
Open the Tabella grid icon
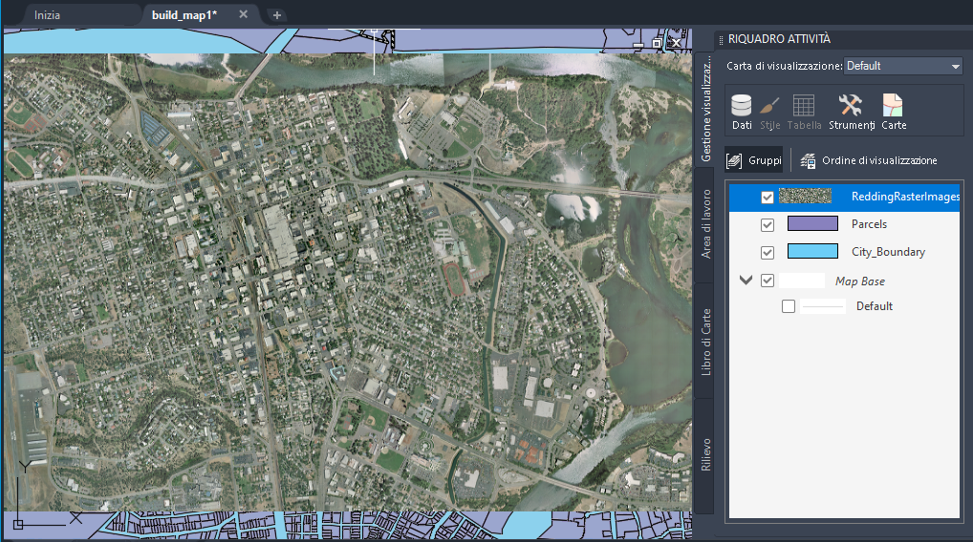coord(804,112)
